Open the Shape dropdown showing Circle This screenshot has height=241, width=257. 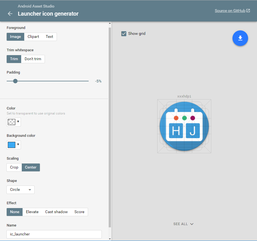pyautogui.click(x=20, y=189)
